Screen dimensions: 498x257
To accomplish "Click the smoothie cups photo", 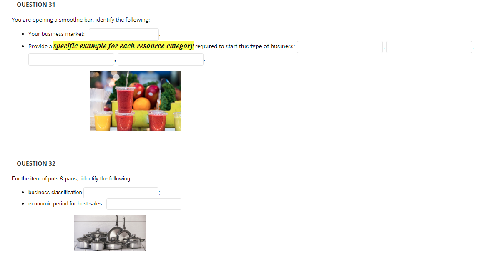I will (x=136, y=101).
